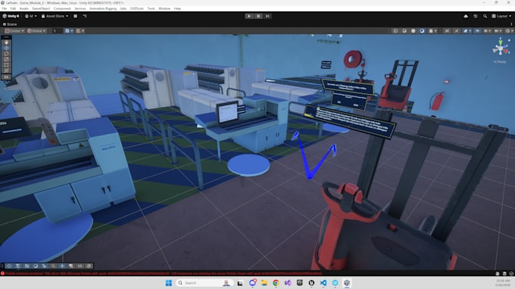The height and width of the screenshot is (289, 515).
Task: Open the Assets menu
Action: 24,8
